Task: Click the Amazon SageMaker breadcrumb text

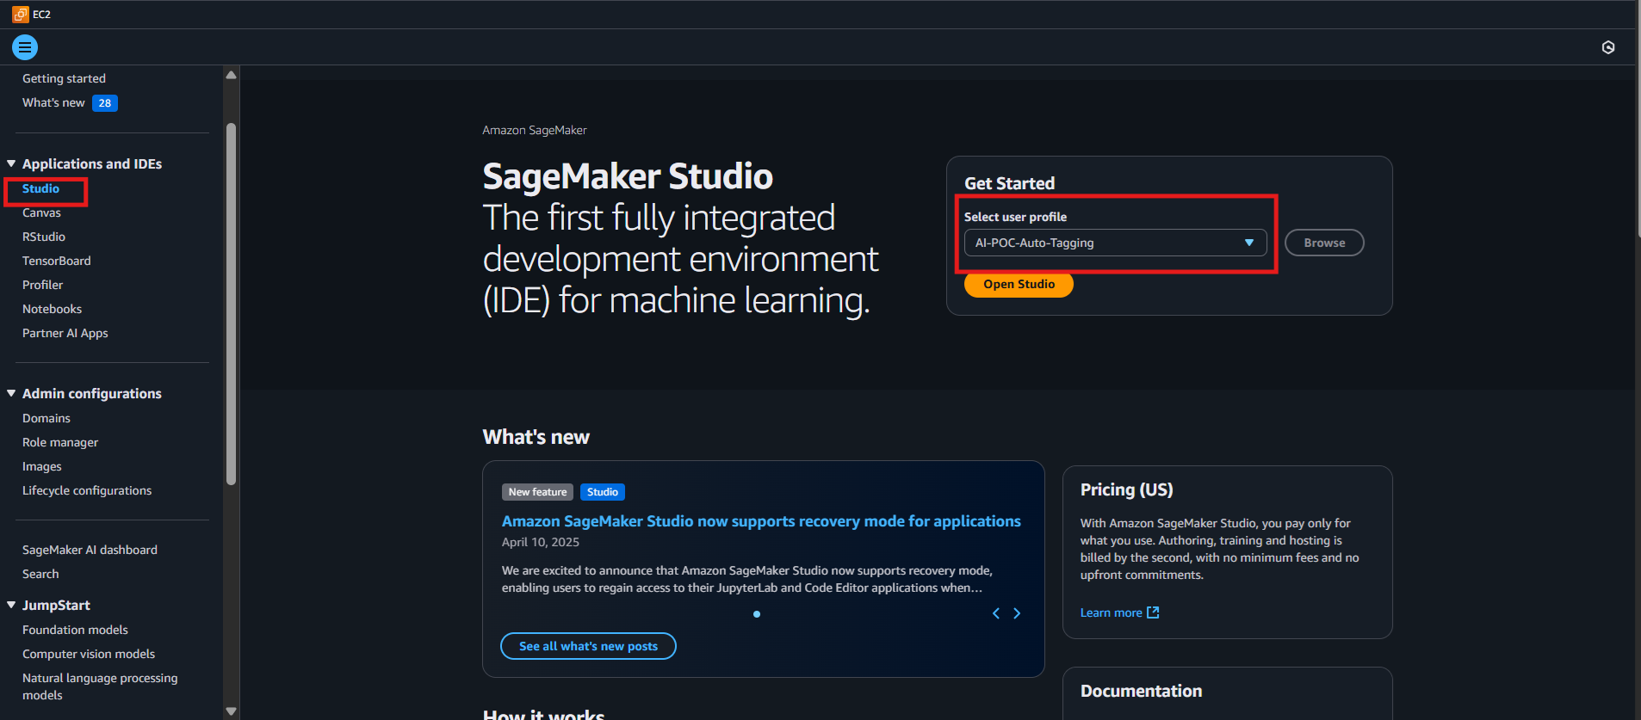Action: tap(534, 130)
